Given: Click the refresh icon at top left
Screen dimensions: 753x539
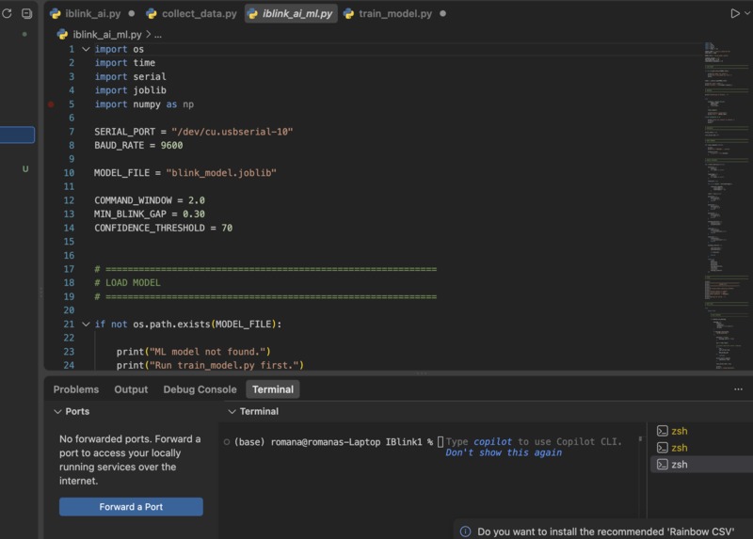Looking at the screenshot, I should pos(7,13).
